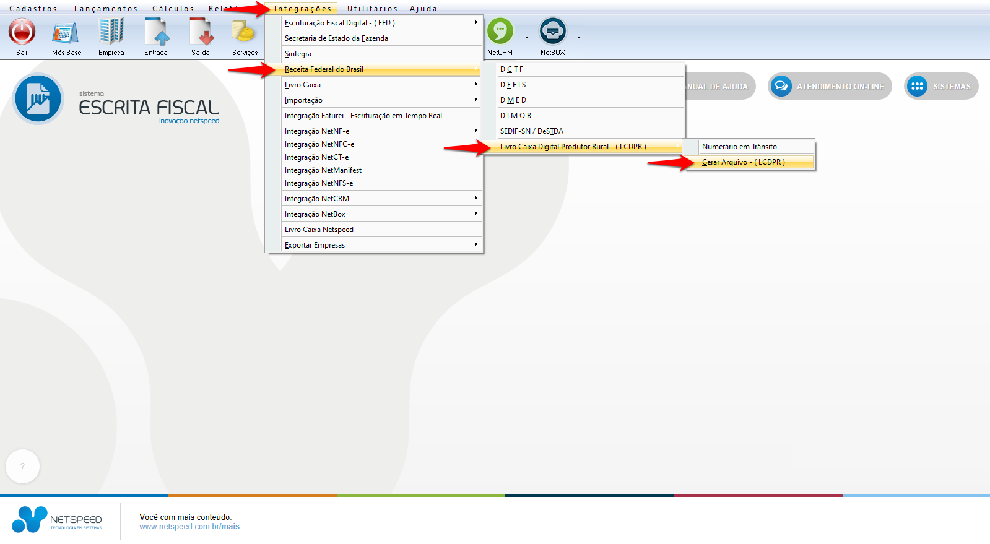
Task: Click the Netspeed logo at bottom
Action: pyautogui.click(x=57, y=519)
